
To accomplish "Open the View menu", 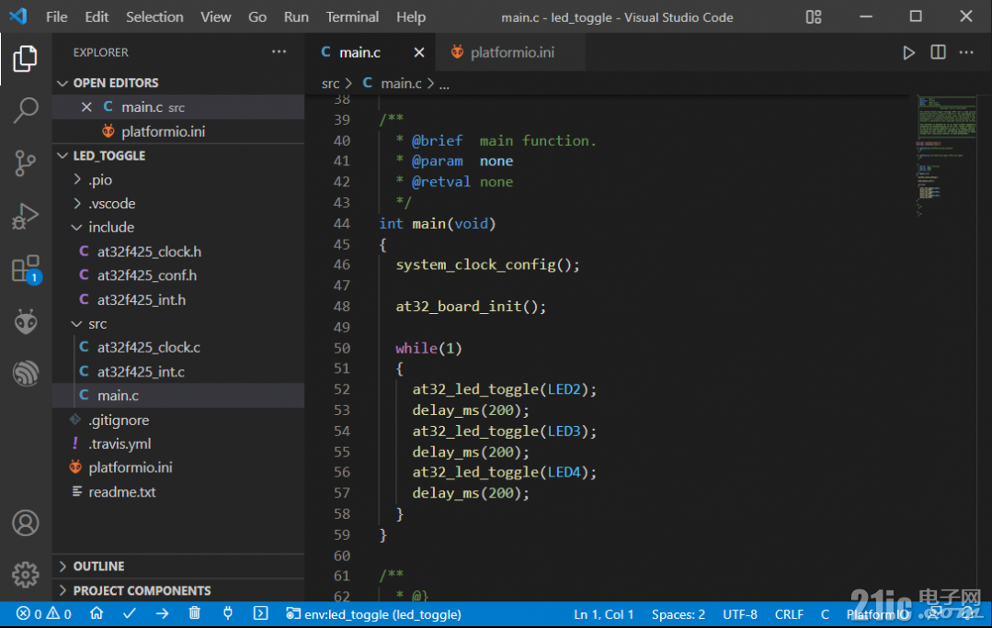I will [216, 17].
